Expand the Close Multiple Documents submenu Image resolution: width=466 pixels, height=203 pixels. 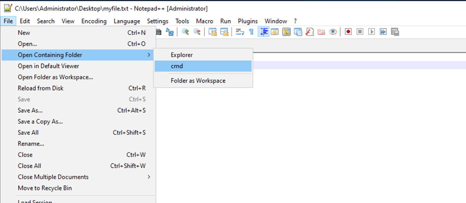click(x=53, y=177)
